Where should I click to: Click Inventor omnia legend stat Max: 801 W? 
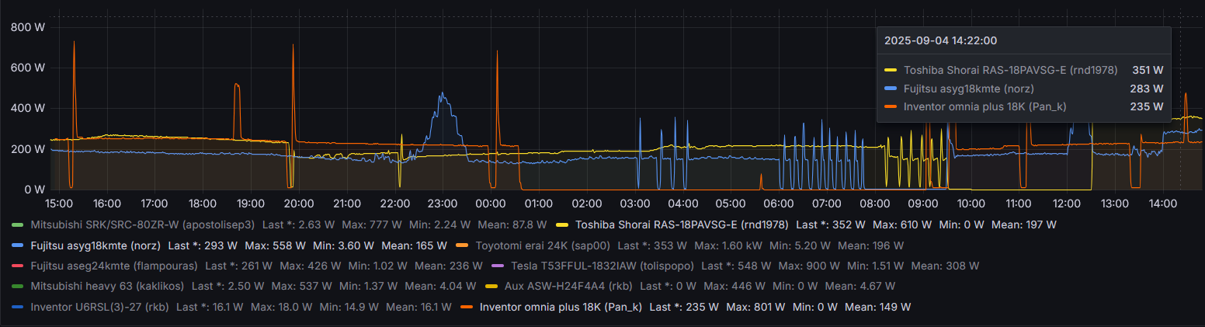(756, 307)
